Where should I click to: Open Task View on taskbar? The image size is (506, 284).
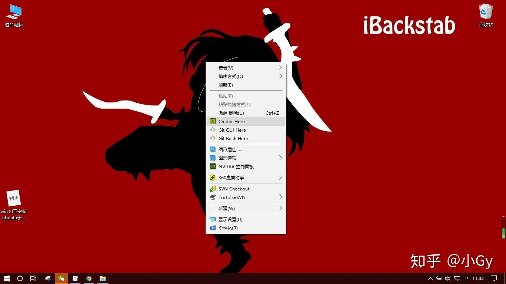[x=33, y=278]
